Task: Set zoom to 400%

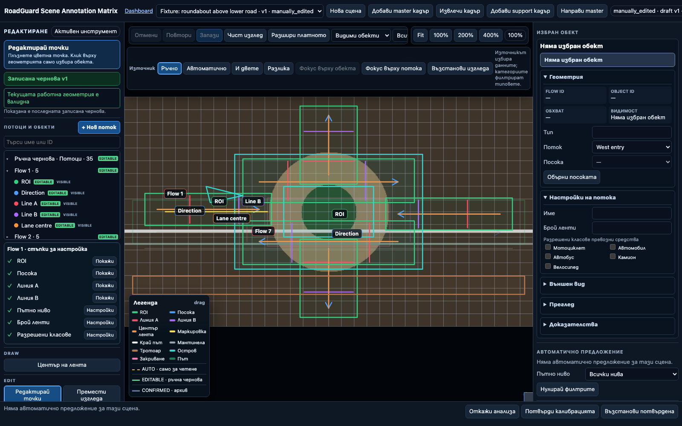Action: point(491,35)
